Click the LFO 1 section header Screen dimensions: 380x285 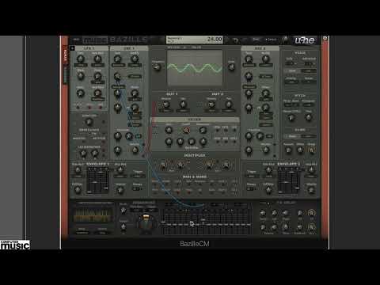[x=89, y=48]
